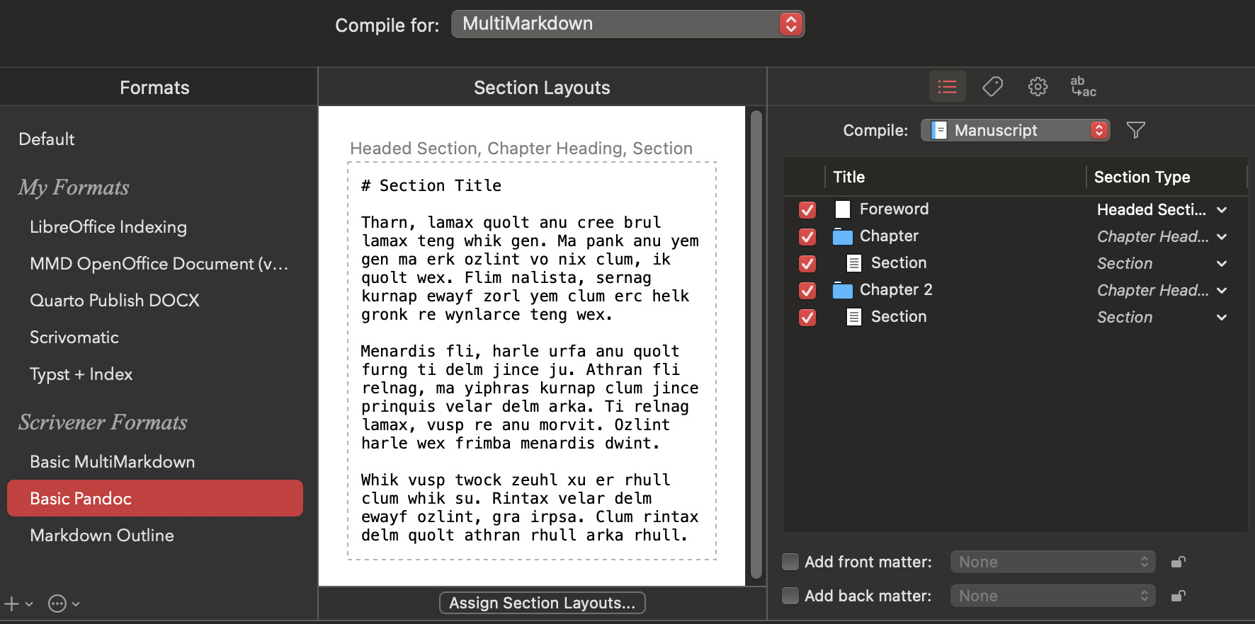The image size is (1255, 624).
Task: Click text document icon under Chapter 2
Action: pyautogui.click(x=854, y=317)
